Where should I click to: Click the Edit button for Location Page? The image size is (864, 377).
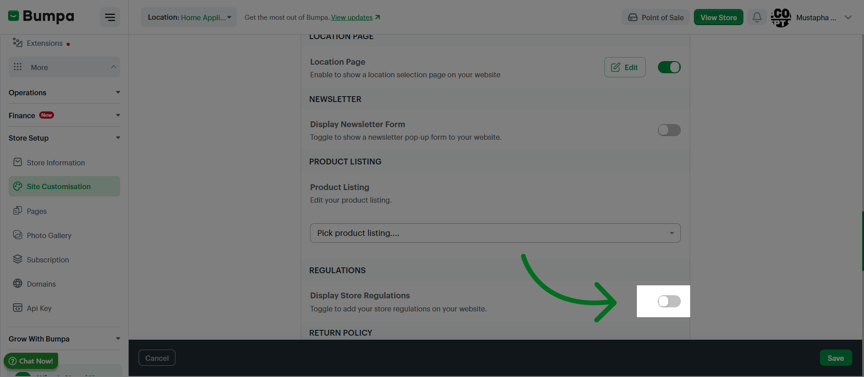[625, 67]
